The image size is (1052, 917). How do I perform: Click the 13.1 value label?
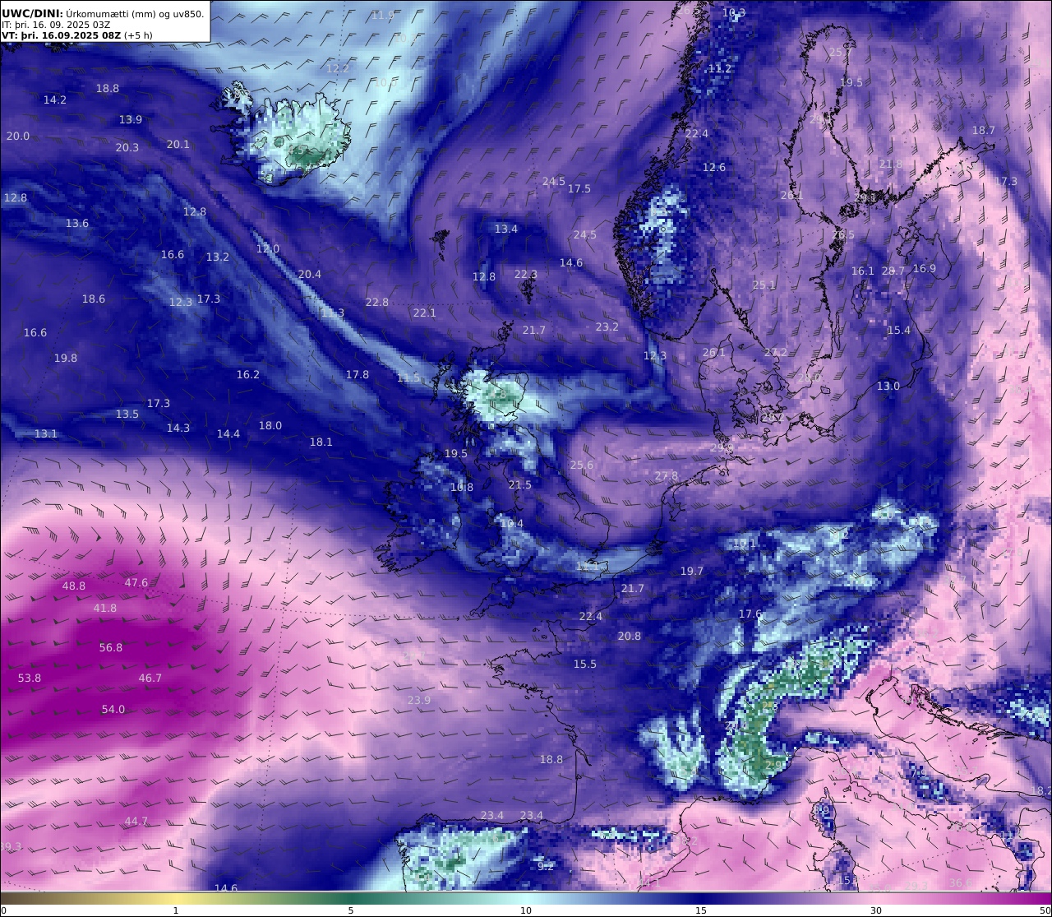[46, 434]
